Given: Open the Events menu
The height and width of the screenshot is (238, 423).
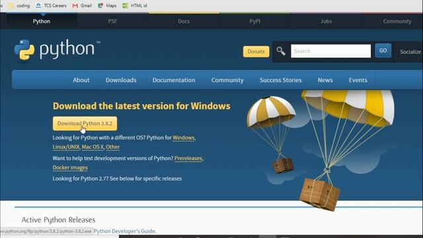Looking at the screenshot, I should tap(358, 80).
